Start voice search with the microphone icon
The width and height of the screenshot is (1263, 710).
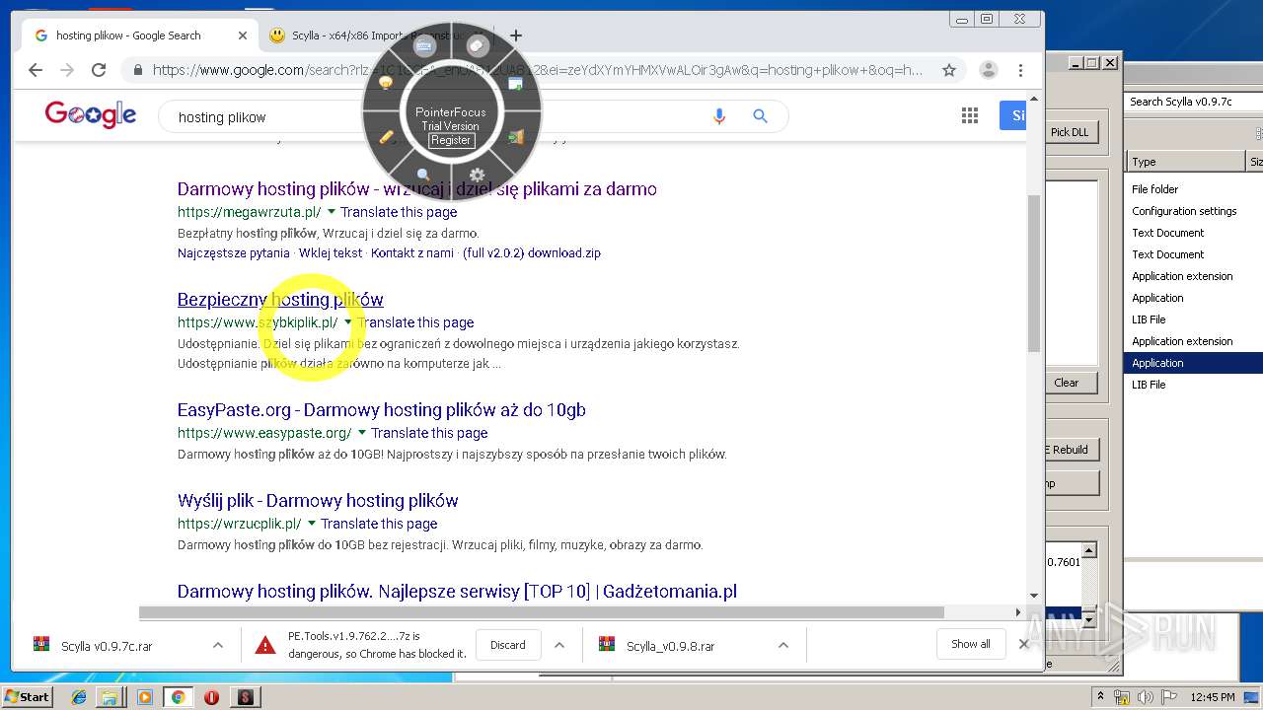pyautogui.click(x=719, y=116)
